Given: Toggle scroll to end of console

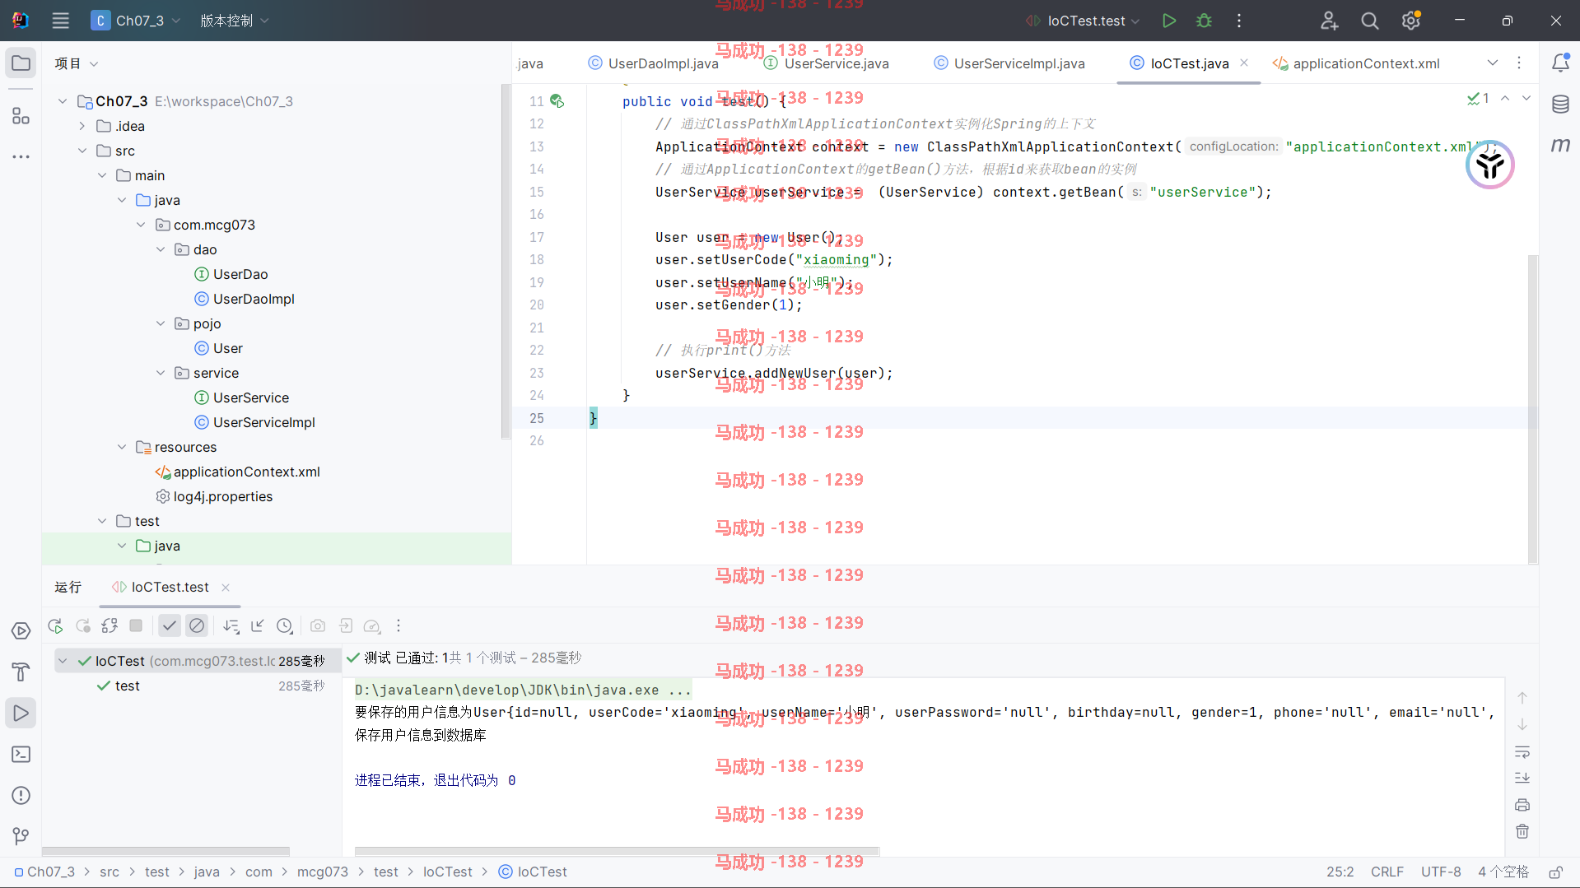Looking at the screenshot, I should pyautogui.click(x=1522, y=778).
